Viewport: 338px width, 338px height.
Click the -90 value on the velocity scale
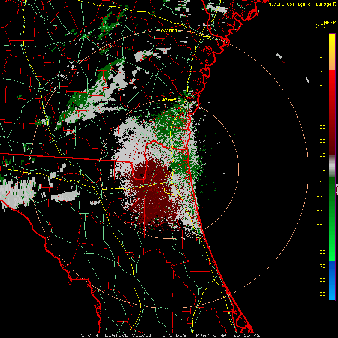pos(321,294)
